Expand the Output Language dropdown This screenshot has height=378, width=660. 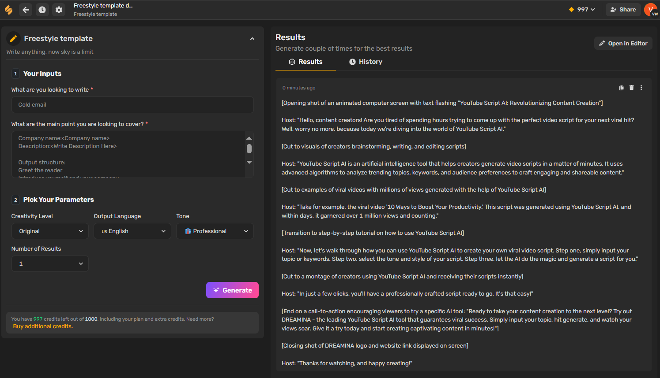(x=132, y=231)
